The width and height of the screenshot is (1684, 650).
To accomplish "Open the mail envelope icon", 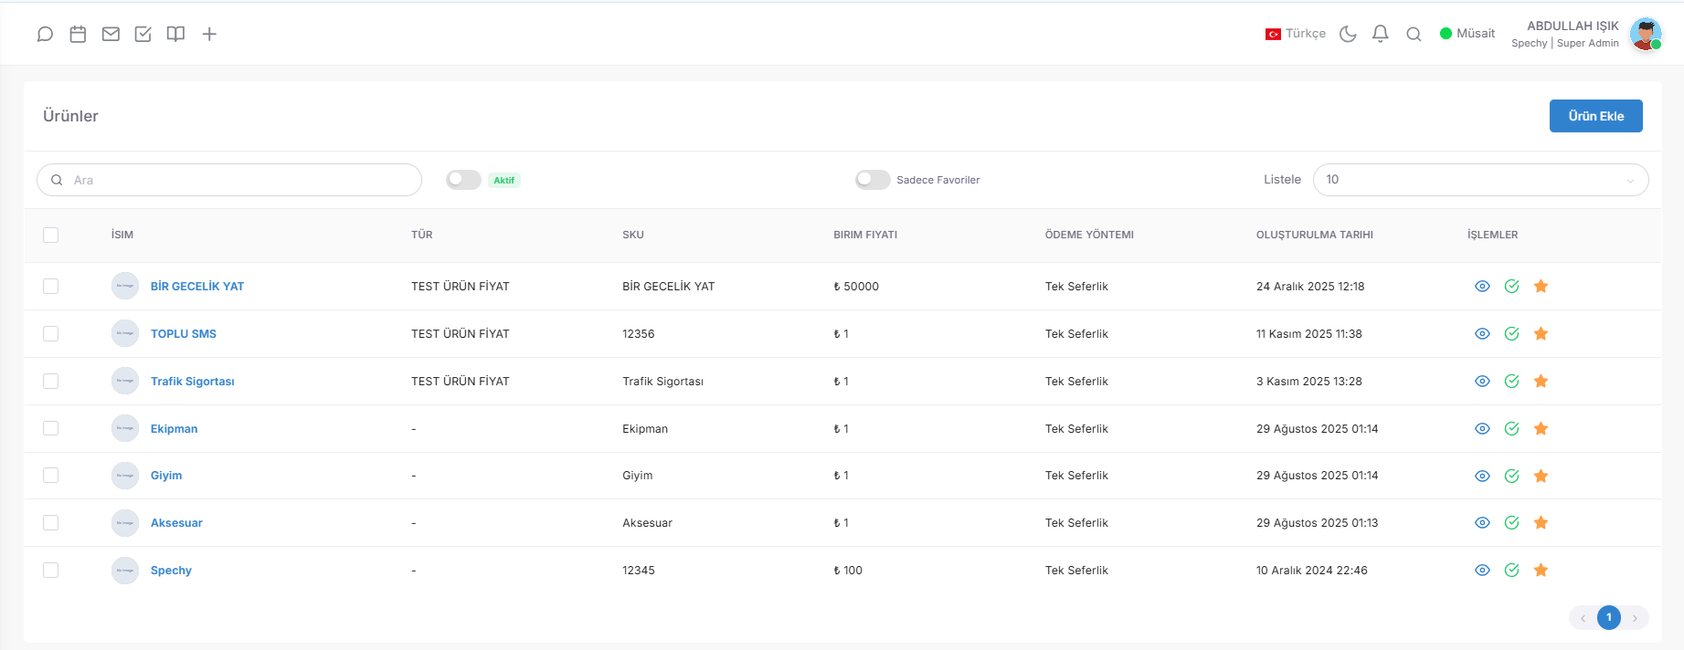I will [111, 34].
